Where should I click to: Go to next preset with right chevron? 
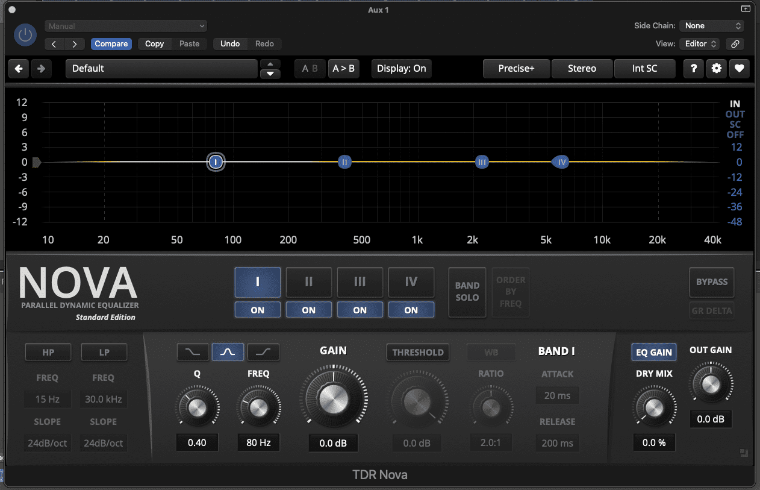point(75,44)
